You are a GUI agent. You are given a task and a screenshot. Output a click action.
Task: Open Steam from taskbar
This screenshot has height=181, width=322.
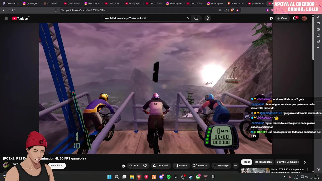click(x=191, y=177)
